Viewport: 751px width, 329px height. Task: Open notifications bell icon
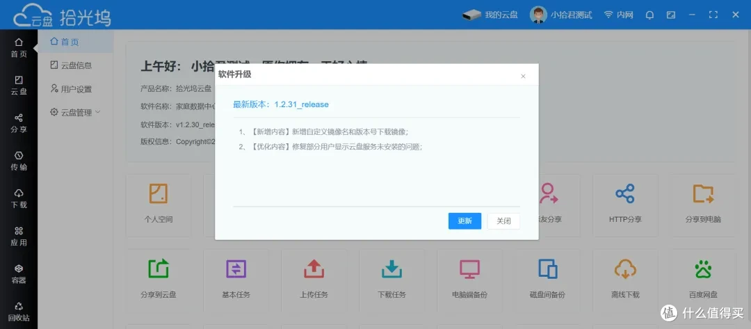click(649, 15)
